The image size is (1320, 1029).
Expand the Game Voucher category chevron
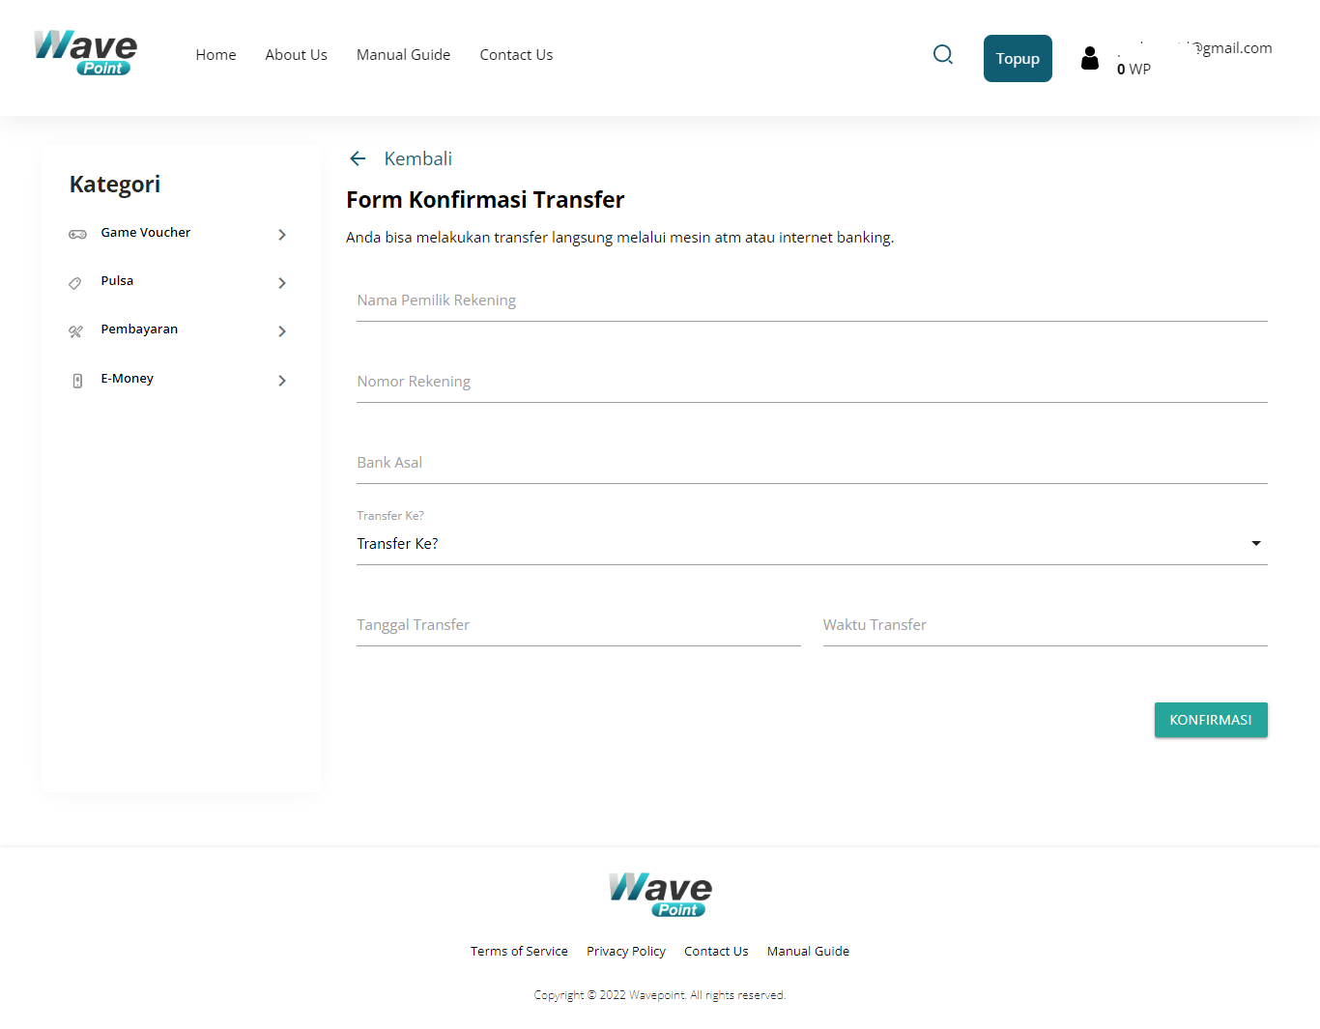(281, 234)
